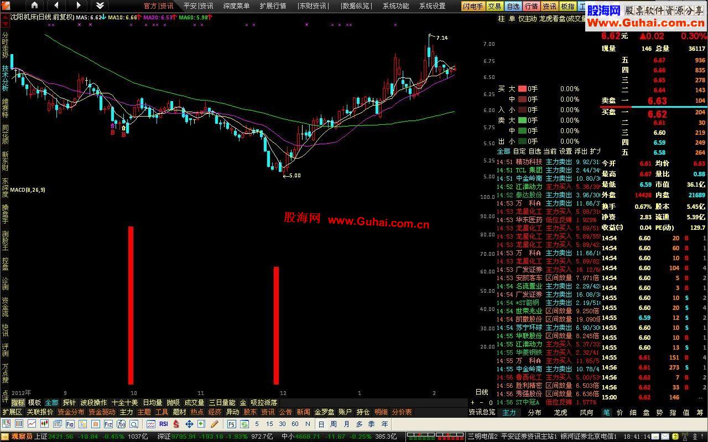
Task: Open the 深度菜单 menu
Action: click(x=236, y=6)
